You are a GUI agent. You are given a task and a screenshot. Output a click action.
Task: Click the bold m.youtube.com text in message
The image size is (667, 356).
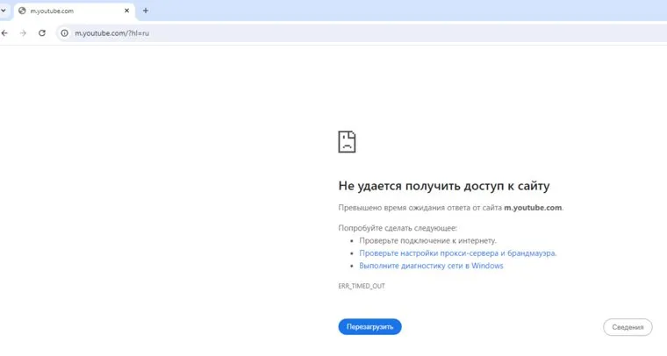click(533, 208)
